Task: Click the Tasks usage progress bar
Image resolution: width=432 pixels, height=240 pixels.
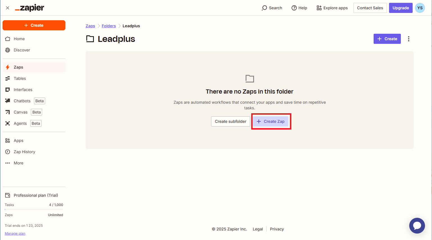Action: click(34, 209)
